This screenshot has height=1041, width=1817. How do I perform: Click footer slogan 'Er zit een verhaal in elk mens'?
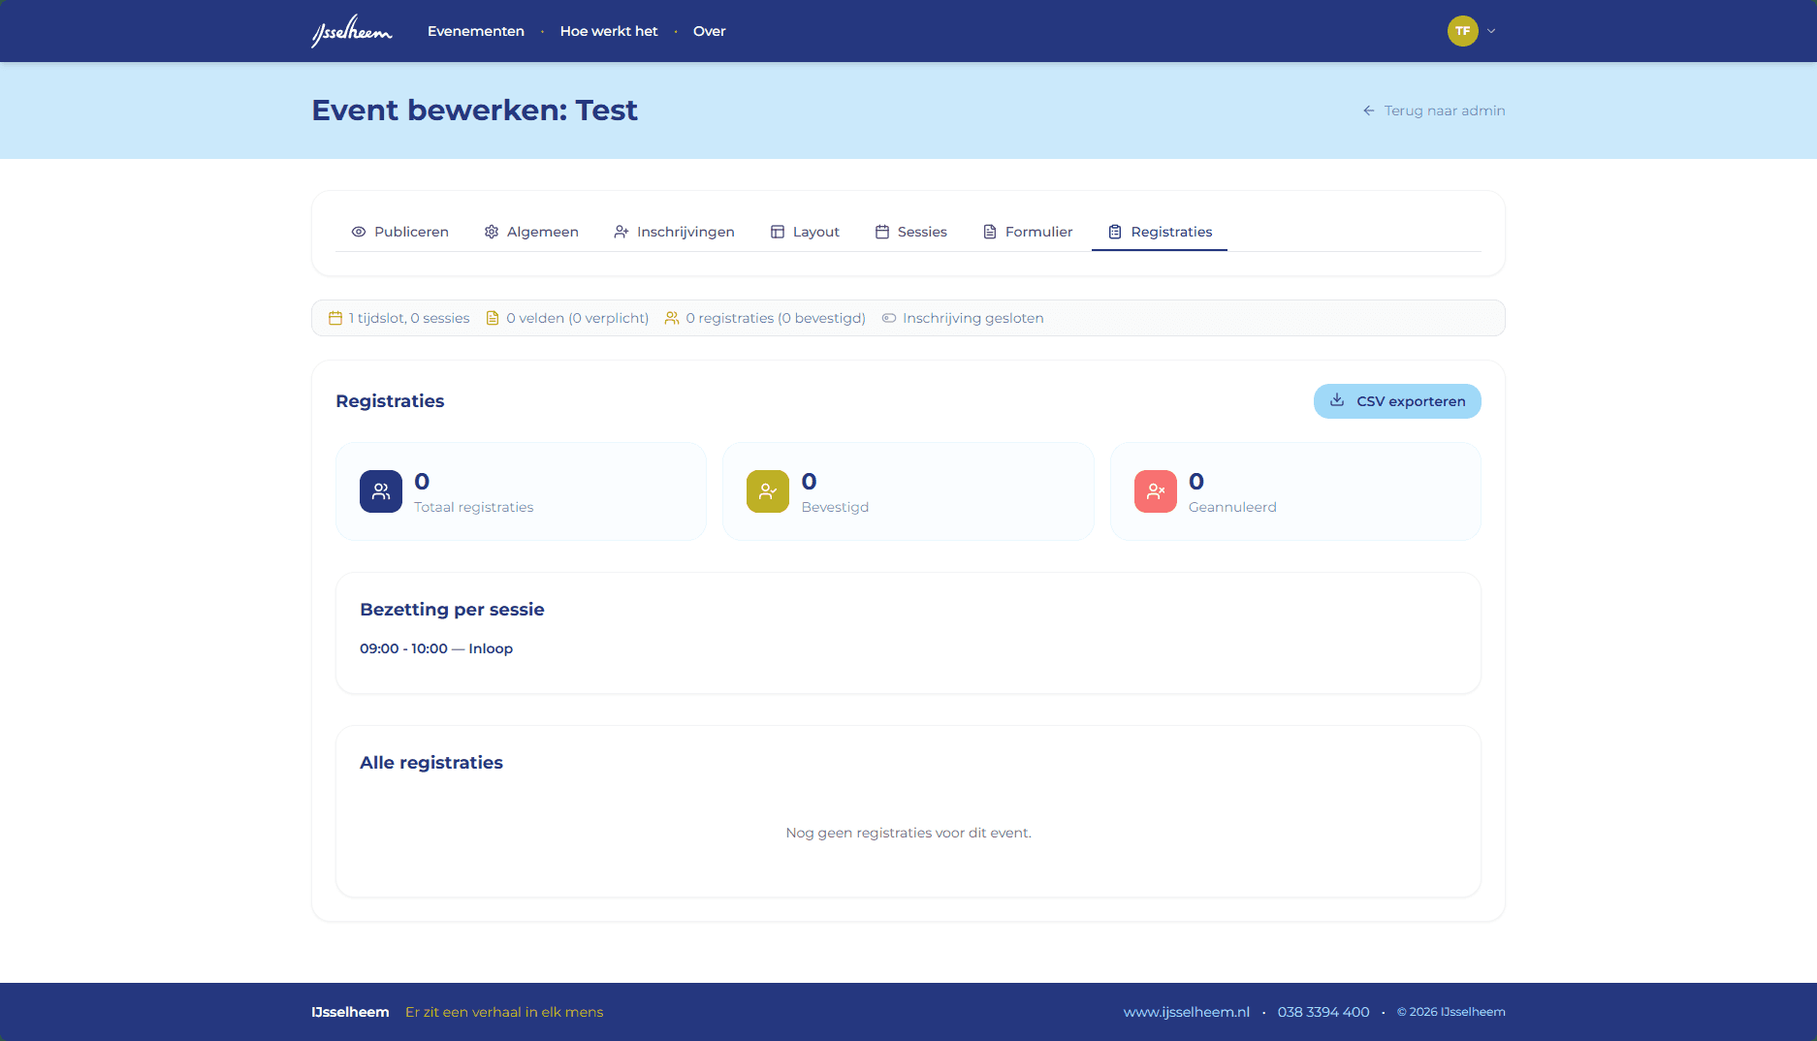click(504, 1012)
